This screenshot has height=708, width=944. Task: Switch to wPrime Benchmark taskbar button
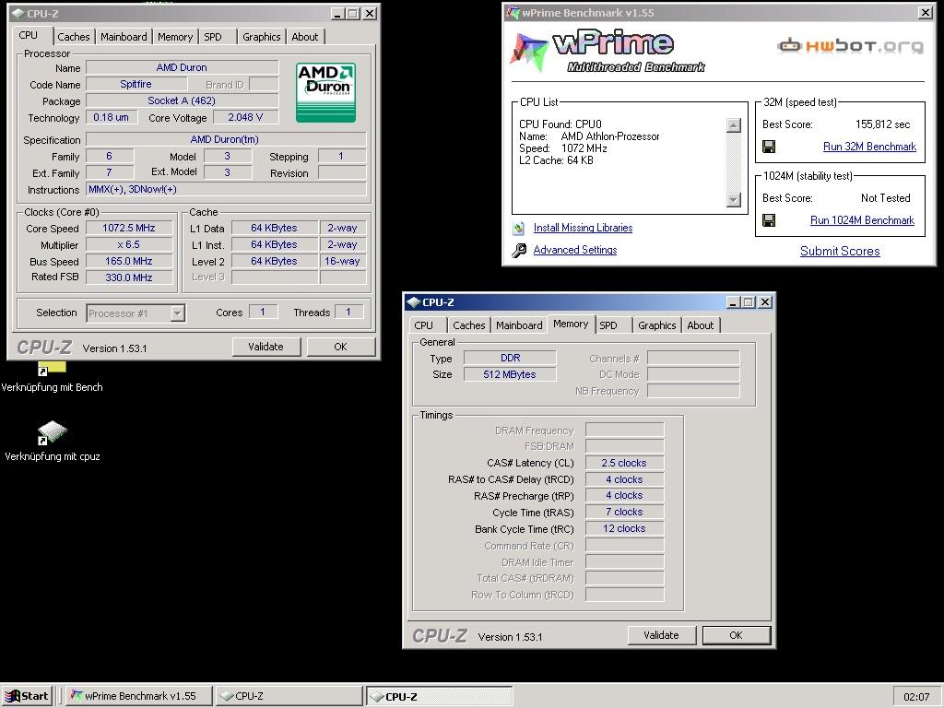tap(138, 696)
